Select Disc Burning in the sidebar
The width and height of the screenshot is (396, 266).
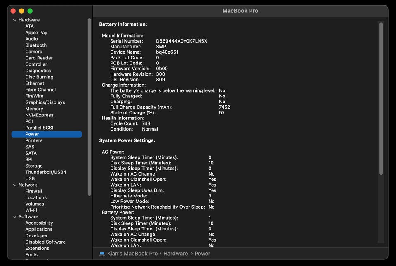click(x=39, y=77)
